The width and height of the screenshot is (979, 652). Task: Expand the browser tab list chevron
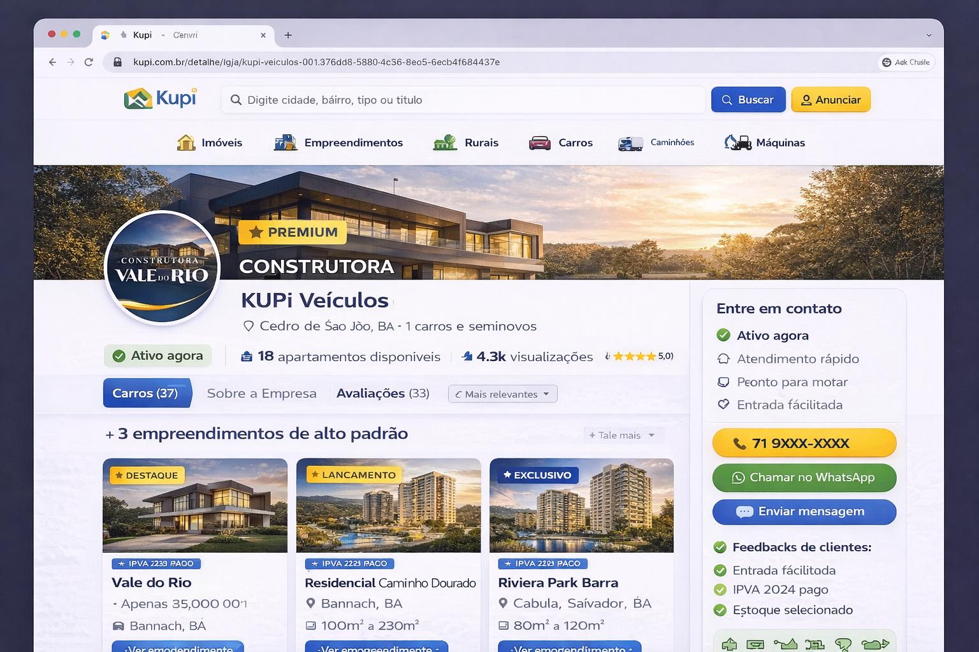(x=929, y=35)
